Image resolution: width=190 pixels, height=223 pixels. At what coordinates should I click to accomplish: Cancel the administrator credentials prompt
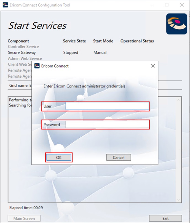119,158
